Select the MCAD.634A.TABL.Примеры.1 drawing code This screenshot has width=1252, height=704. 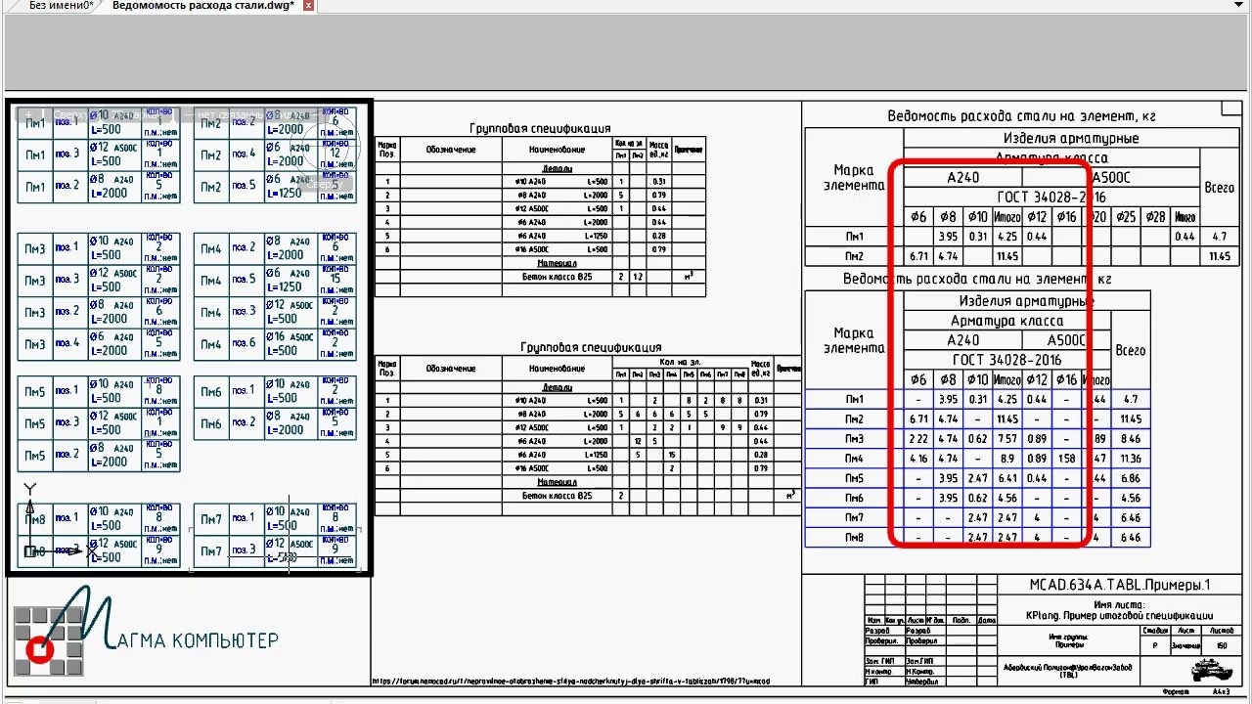1119,585
